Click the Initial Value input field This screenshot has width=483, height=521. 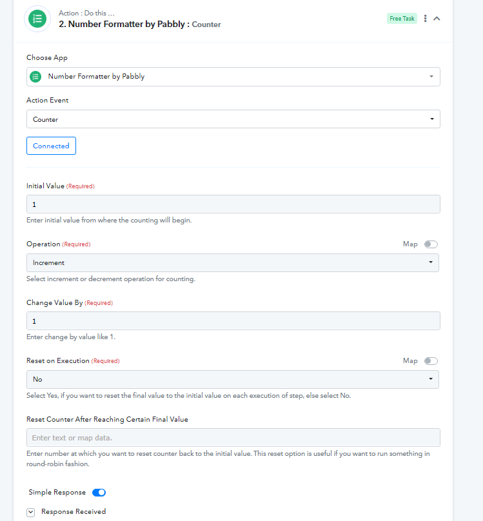[x=233, y=204]
